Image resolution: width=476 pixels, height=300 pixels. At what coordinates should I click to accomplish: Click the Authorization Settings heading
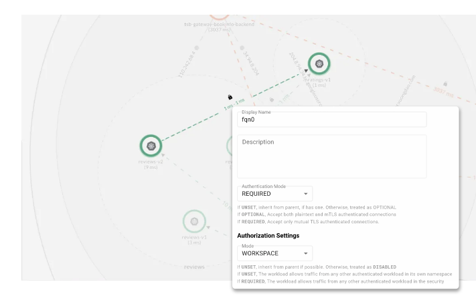268,235
